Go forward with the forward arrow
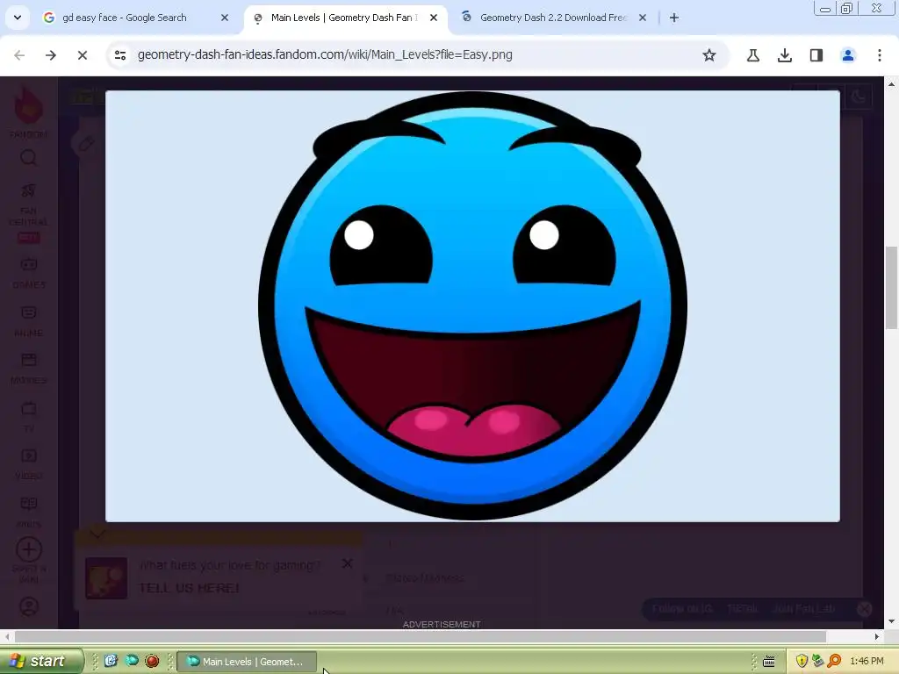 point(51,55)
